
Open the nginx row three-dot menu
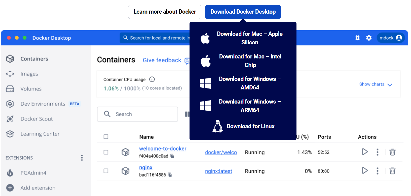[x=377, y=171]
